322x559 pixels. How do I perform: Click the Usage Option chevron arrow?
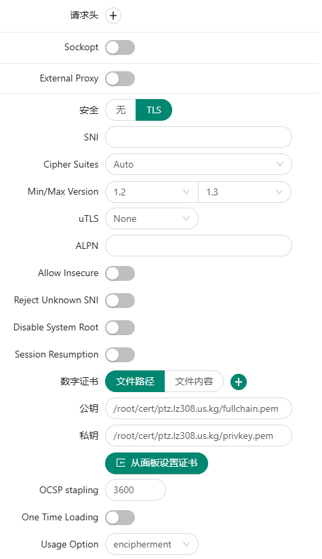(186, 544)
